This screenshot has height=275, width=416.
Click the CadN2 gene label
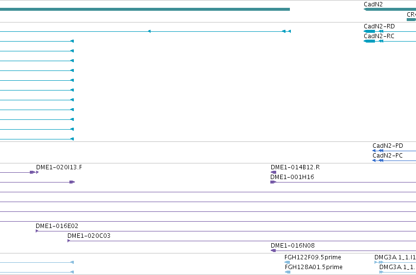[x=373, y=4]
